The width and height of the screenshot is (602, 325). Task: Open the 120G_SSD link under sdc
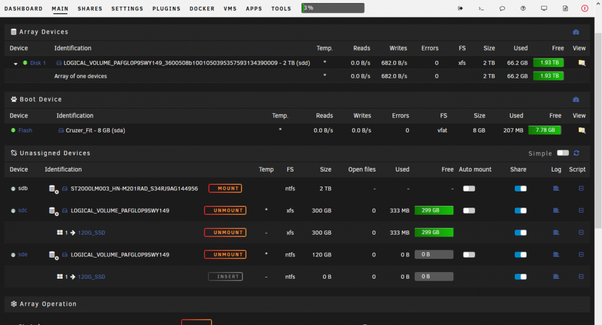pyautogui.click(x=92, y=232)
